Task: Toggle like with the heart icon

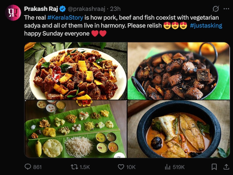Action: coord(121,167)
